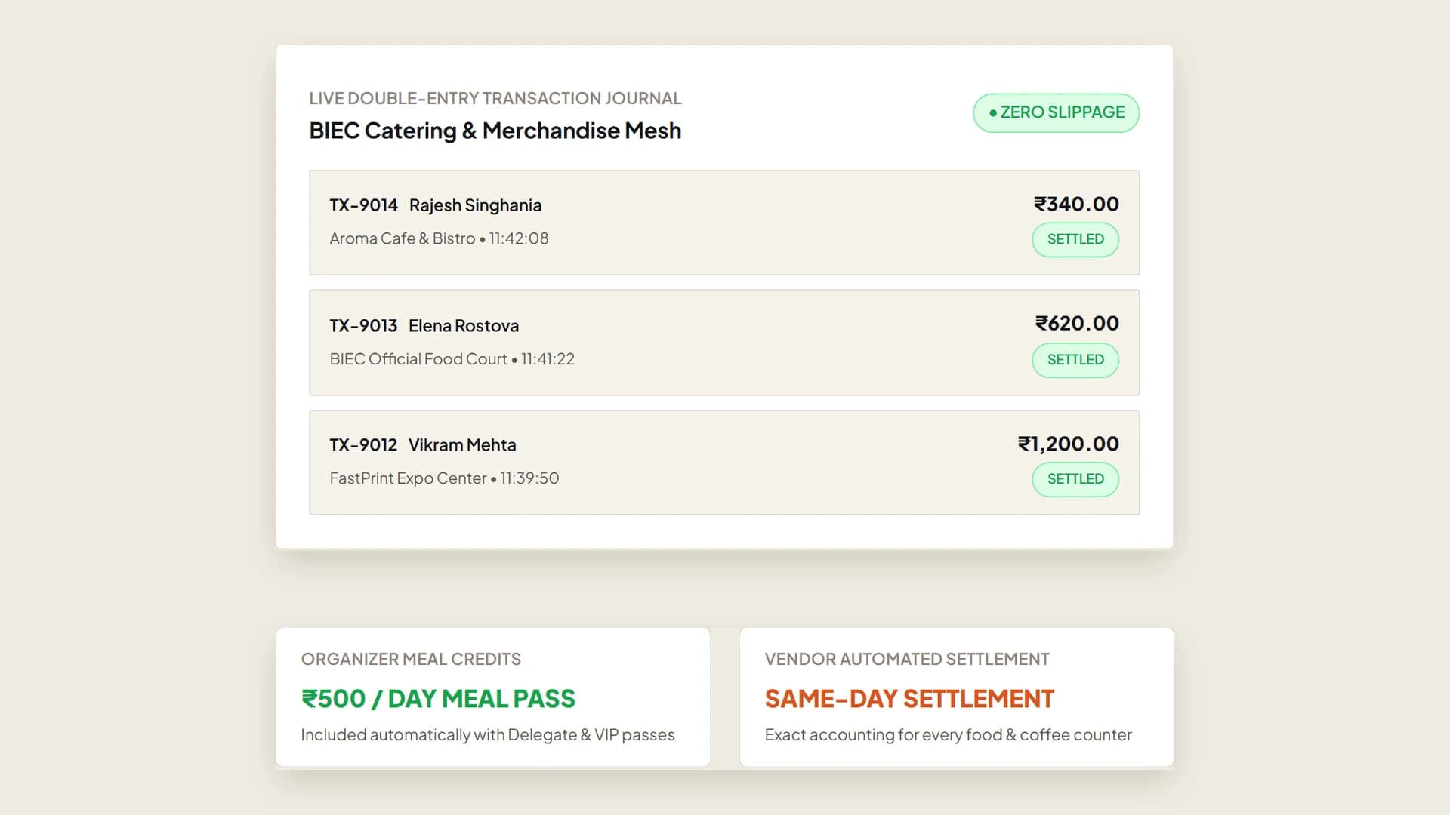
Task: Click the name Elena Rostova
Action: pos(464,326)
